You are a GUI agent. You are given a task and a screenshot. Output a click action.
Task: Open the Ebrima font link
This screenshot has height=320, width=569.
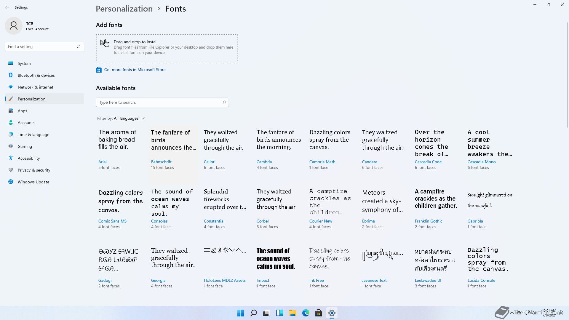[x=368, y=221]
